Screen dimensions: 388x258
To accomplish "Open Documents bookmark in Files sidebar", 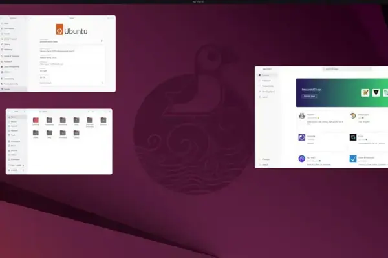I will (x=16, y=141).
